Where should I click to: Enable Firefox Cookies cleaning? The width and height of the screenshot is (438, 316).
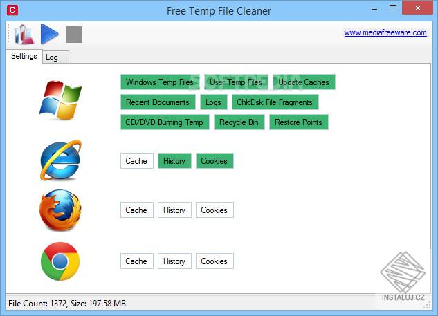tap(215, 210)
